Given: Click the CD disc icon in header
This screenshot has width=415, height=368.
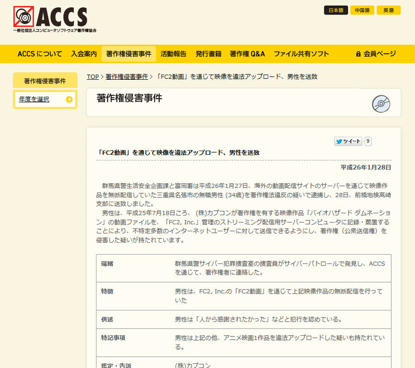Looking at the screenshot, I should (x=381, y=104).
